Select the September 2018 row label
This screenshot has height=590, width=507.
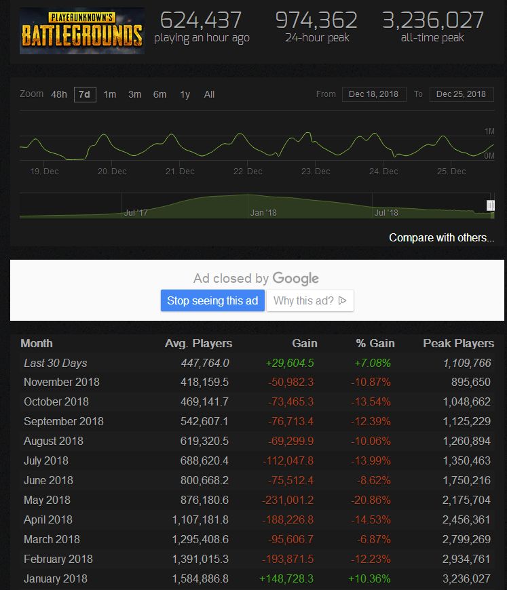pos(64,421)
